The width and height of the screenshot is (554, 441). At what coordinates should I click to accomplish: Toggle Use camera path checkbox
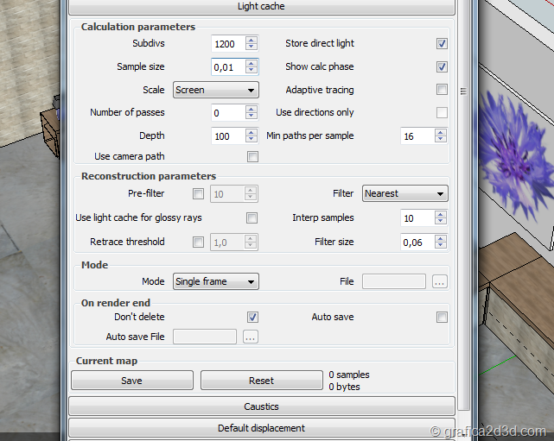click(252, 156)
